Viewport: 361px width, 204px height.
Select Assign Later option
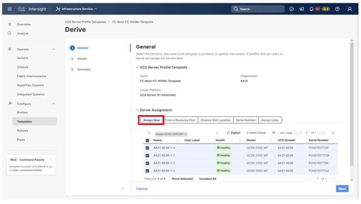click(x=270, y=120)
